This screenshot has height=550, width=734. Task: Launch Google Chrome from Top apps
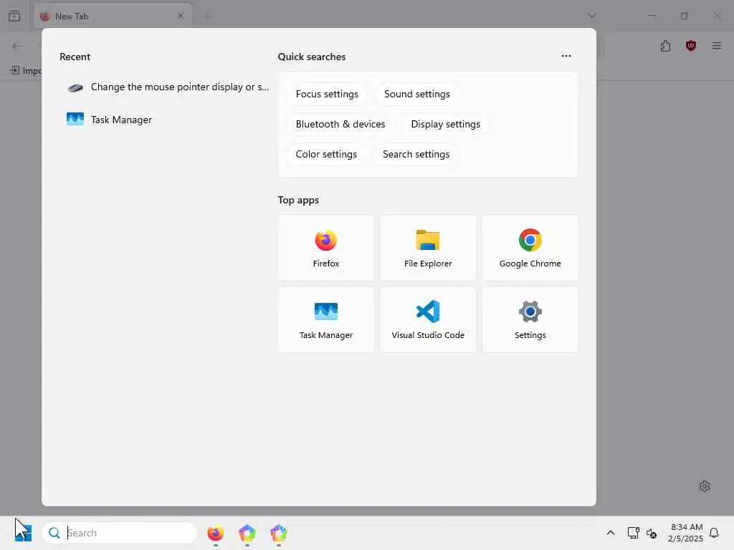click(x=530, y=248)
